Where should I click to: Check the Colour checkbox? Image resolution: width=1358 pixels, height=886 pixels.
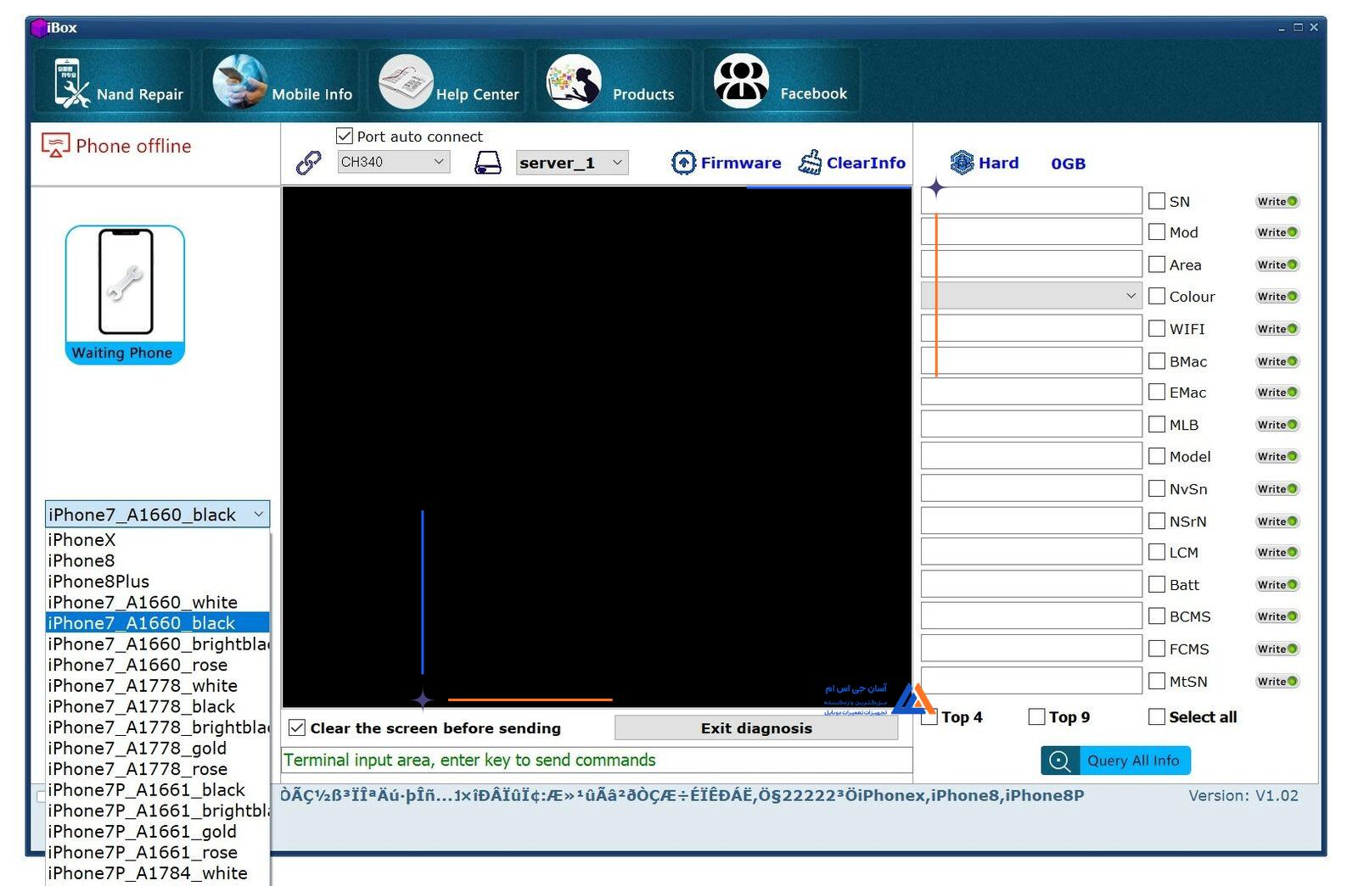1157,296
